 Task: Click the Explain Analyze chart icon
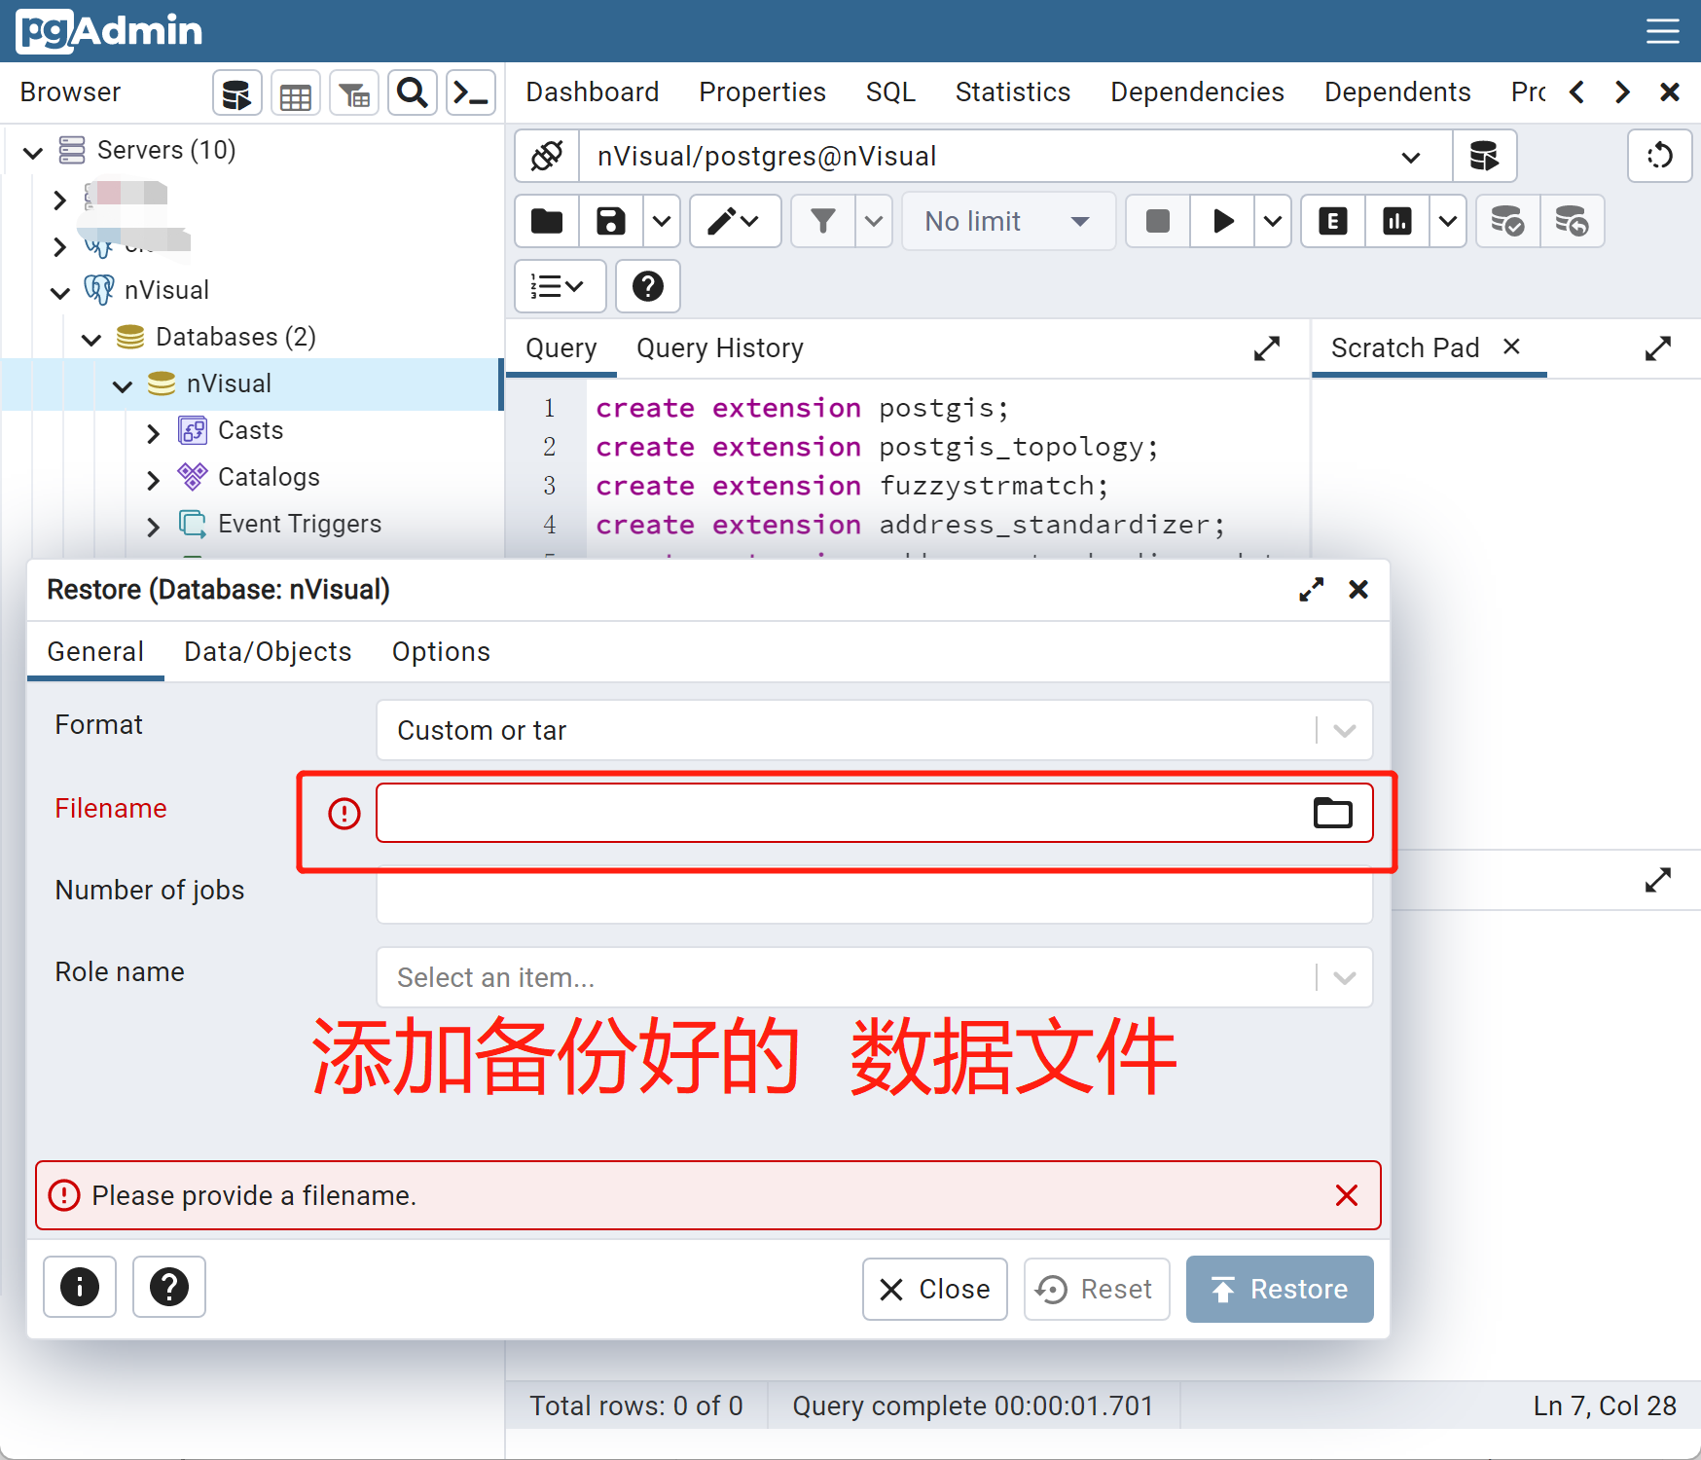point(1396,222)
